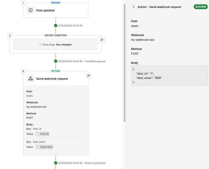Click the SUCCESS status badge

(201, 7)
